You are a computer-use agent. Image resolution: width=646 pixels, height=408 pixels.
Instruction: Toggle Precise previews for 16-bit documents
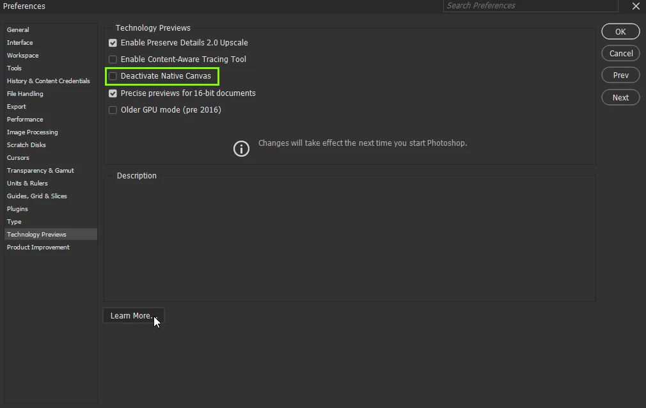pos(113,93)
